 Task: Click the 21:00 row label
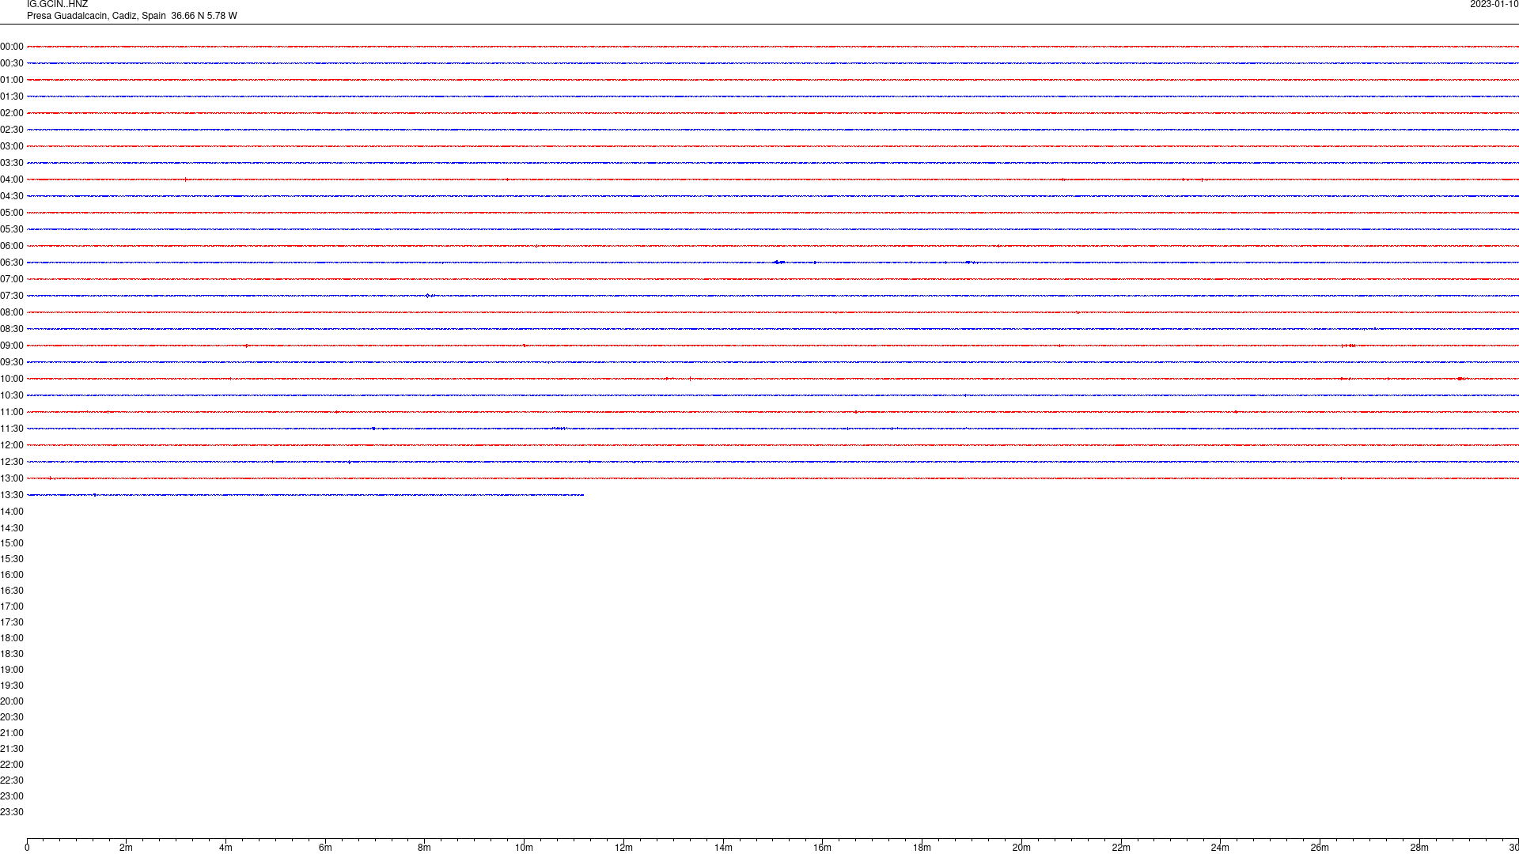[x=12, y=733]
